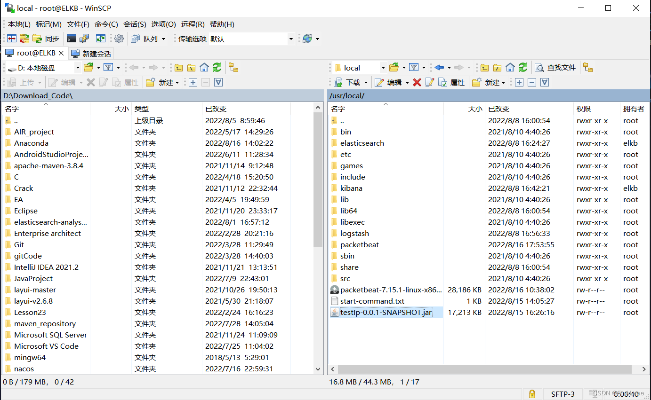The image size is (651, 400).
Task: Open the 标记(M) menu
Action: 48,24
